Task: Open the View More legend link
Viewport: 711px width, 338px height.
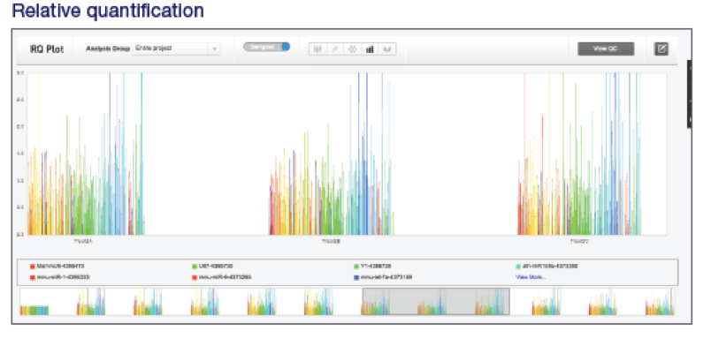Action: pyautogui.click(x=531, y=277)
